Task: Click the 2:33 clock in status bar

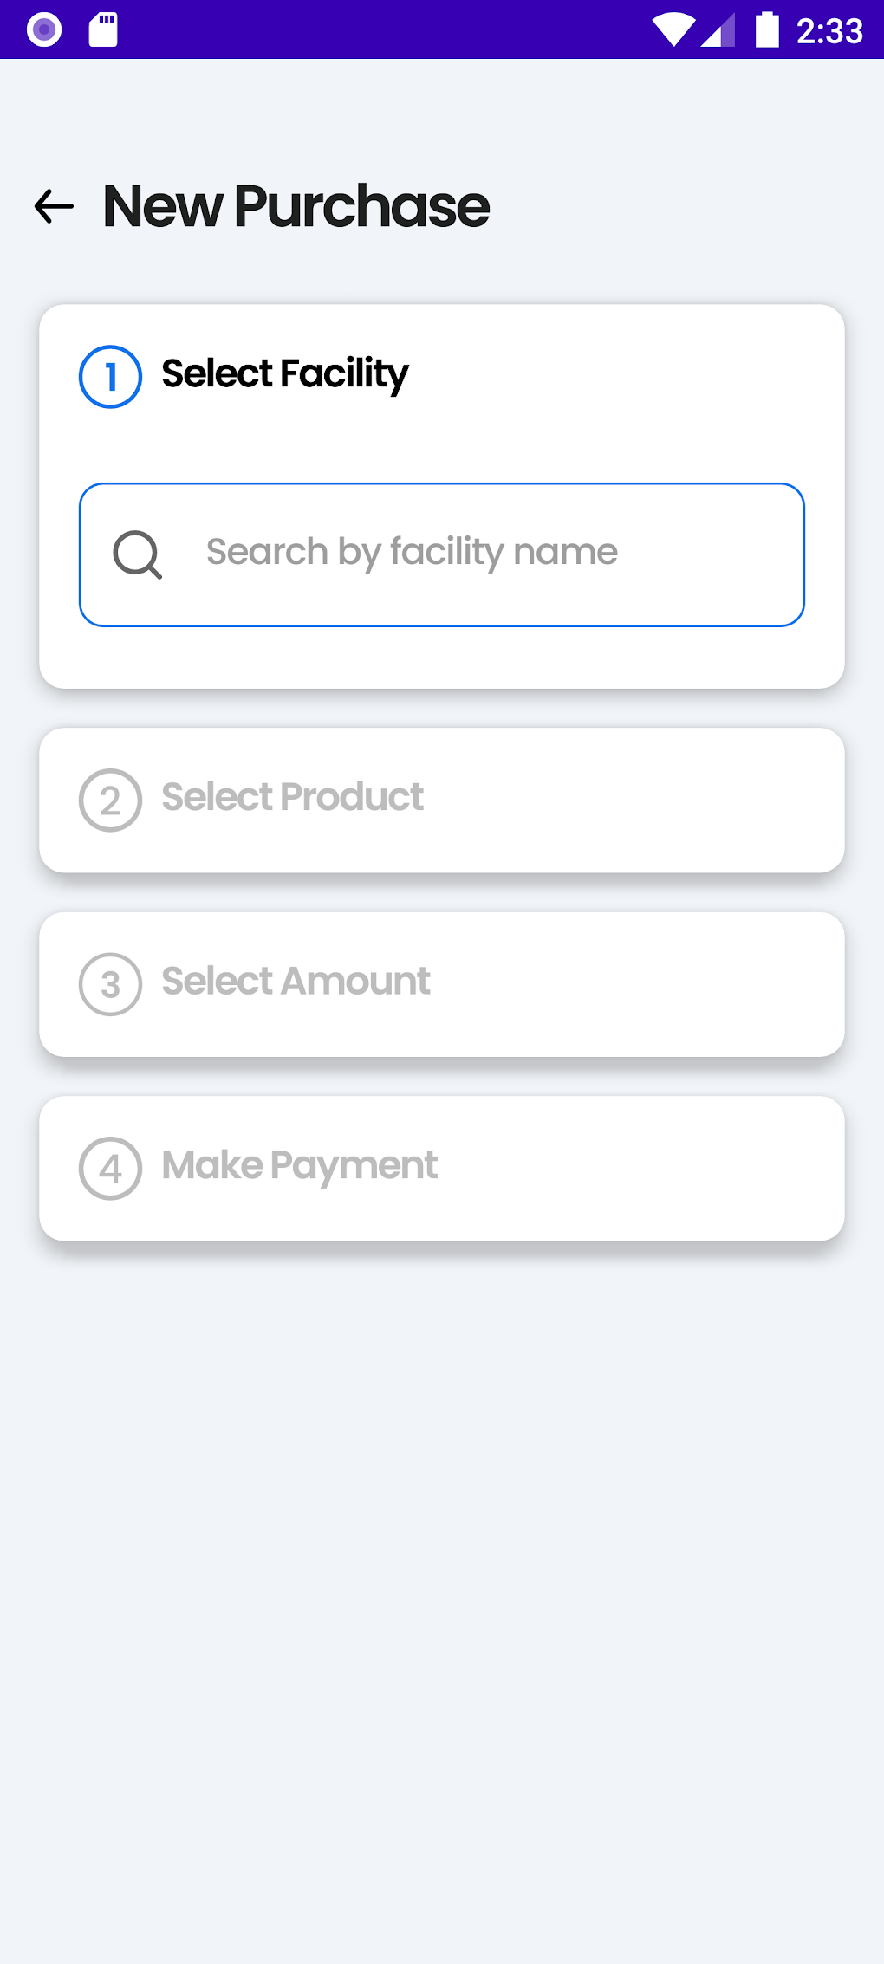Action: [x=829, y=31]
